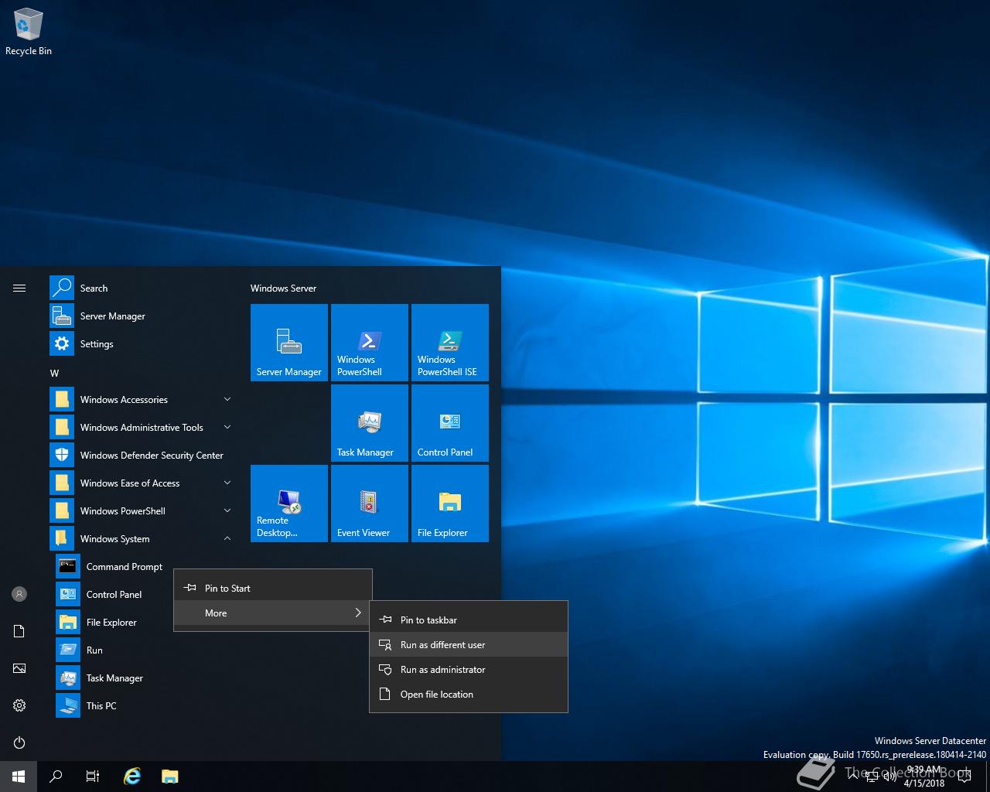Click the Task Manager tile
Viewport: 990px width, 792px height.
370,423
